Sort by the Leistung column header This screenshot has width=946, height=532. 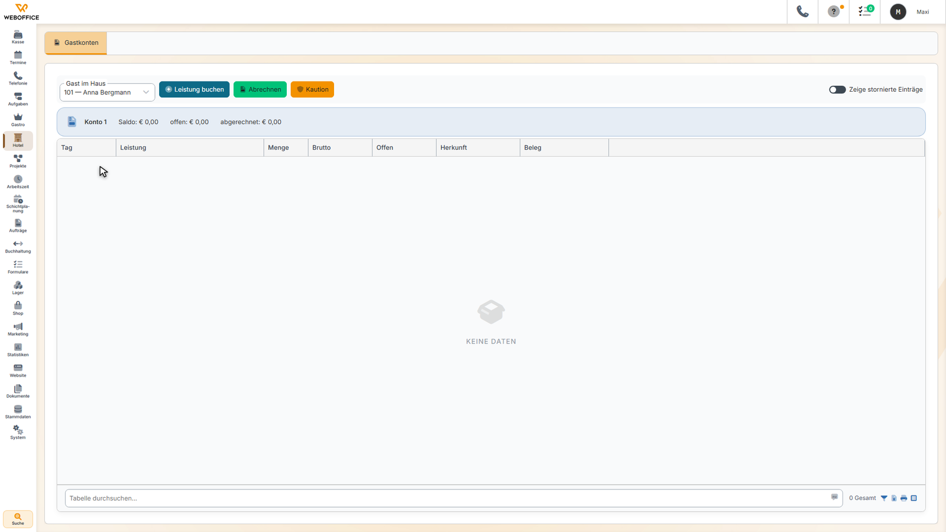pos(190,148)
